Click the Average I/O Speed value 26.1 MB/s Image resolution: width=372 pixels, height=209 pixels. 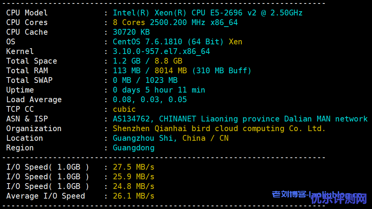coord(133,196)
